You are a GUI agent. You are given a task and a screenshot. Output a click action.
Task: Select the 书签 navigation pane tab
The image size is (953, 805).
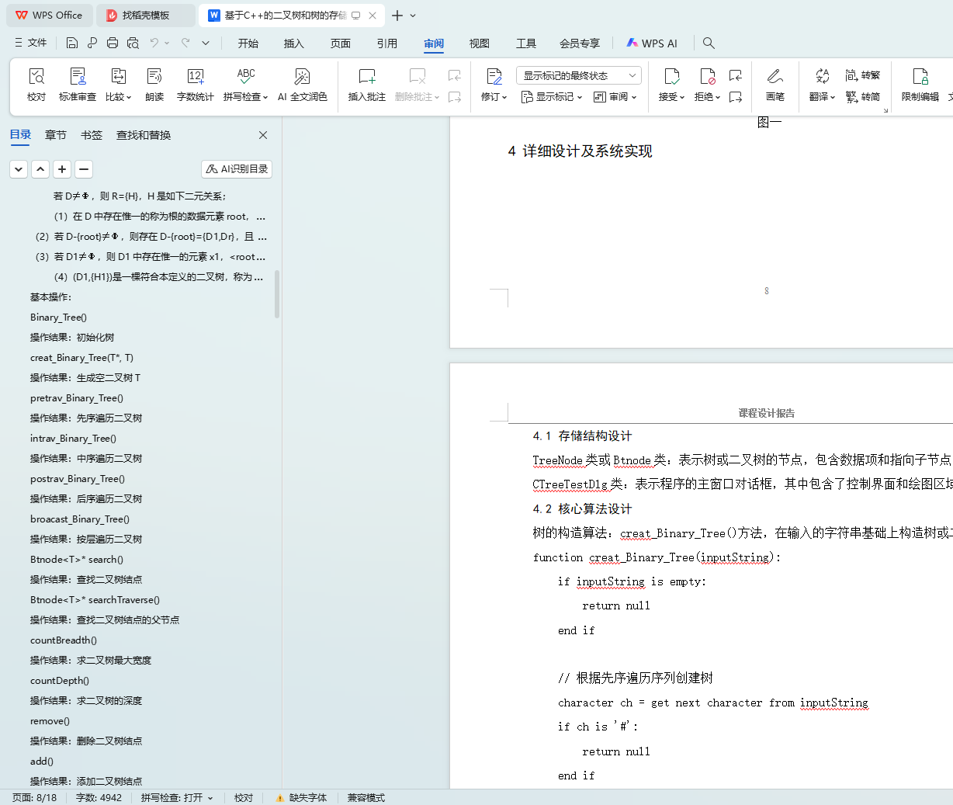(x=92, y=135)
